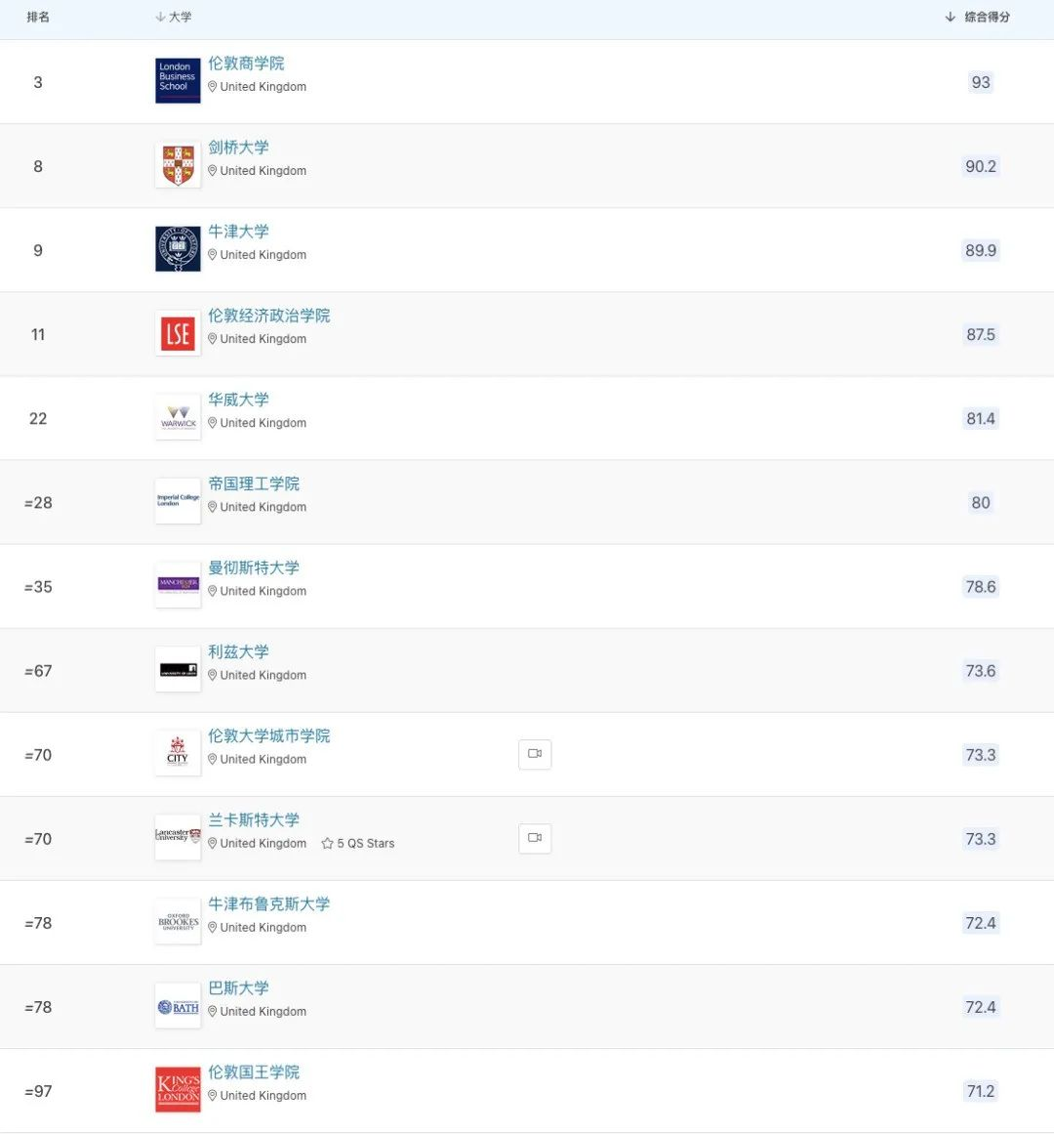Click the City University logo

pos(178,753)
